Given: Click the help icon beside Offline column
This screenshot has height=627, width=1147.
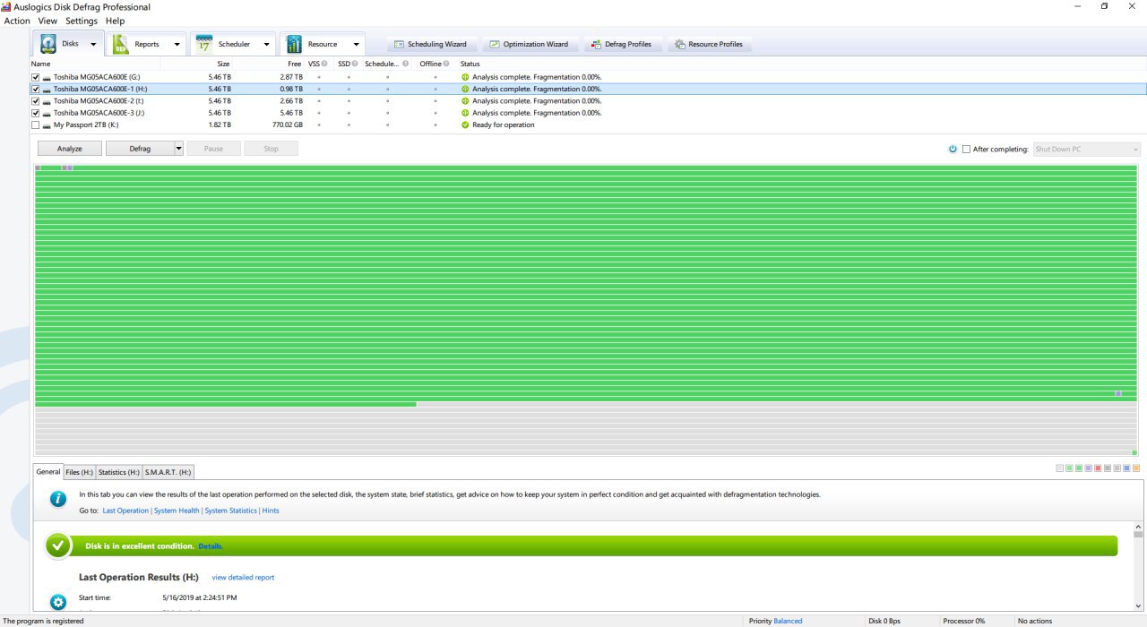Looking at the screenshot, I should click(446, 64).
